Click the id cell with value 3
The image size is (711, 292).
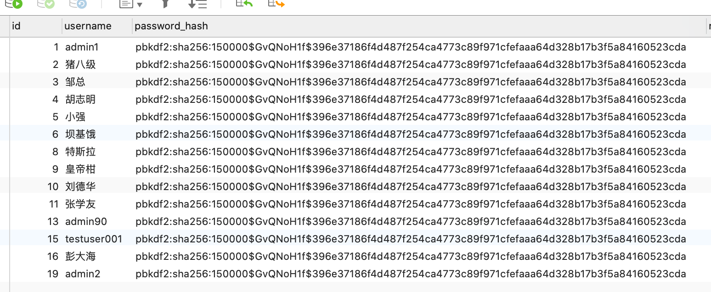point(36,82)
